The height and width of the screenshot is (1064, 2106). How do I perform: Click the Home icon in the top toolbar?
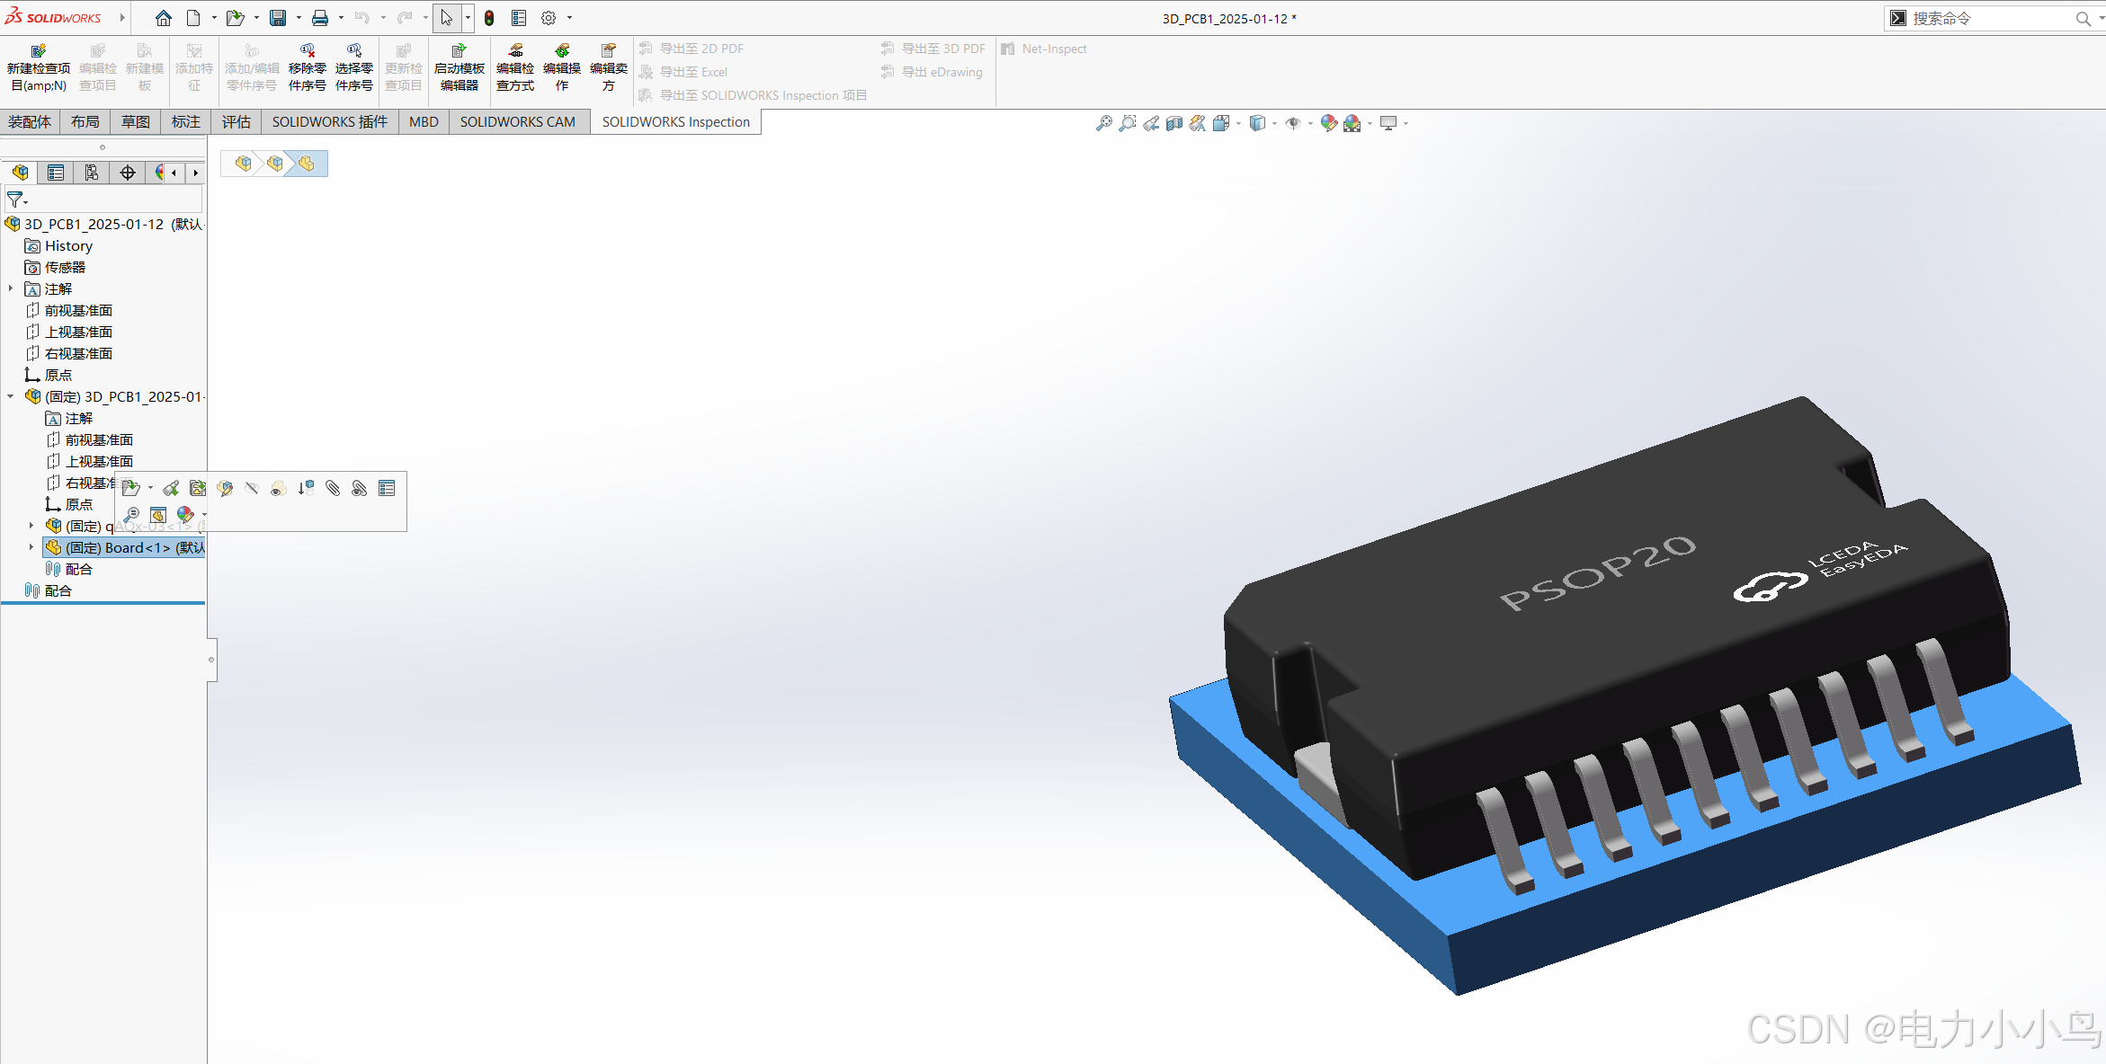(x=163, y=18)
